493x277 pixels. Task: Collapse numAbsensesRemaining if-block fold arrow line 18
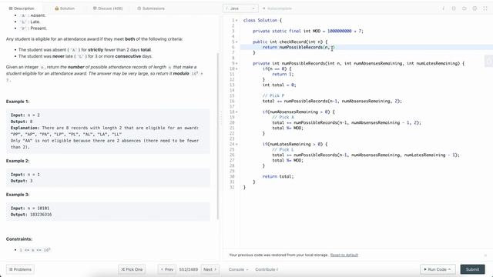tap(236, 112)
